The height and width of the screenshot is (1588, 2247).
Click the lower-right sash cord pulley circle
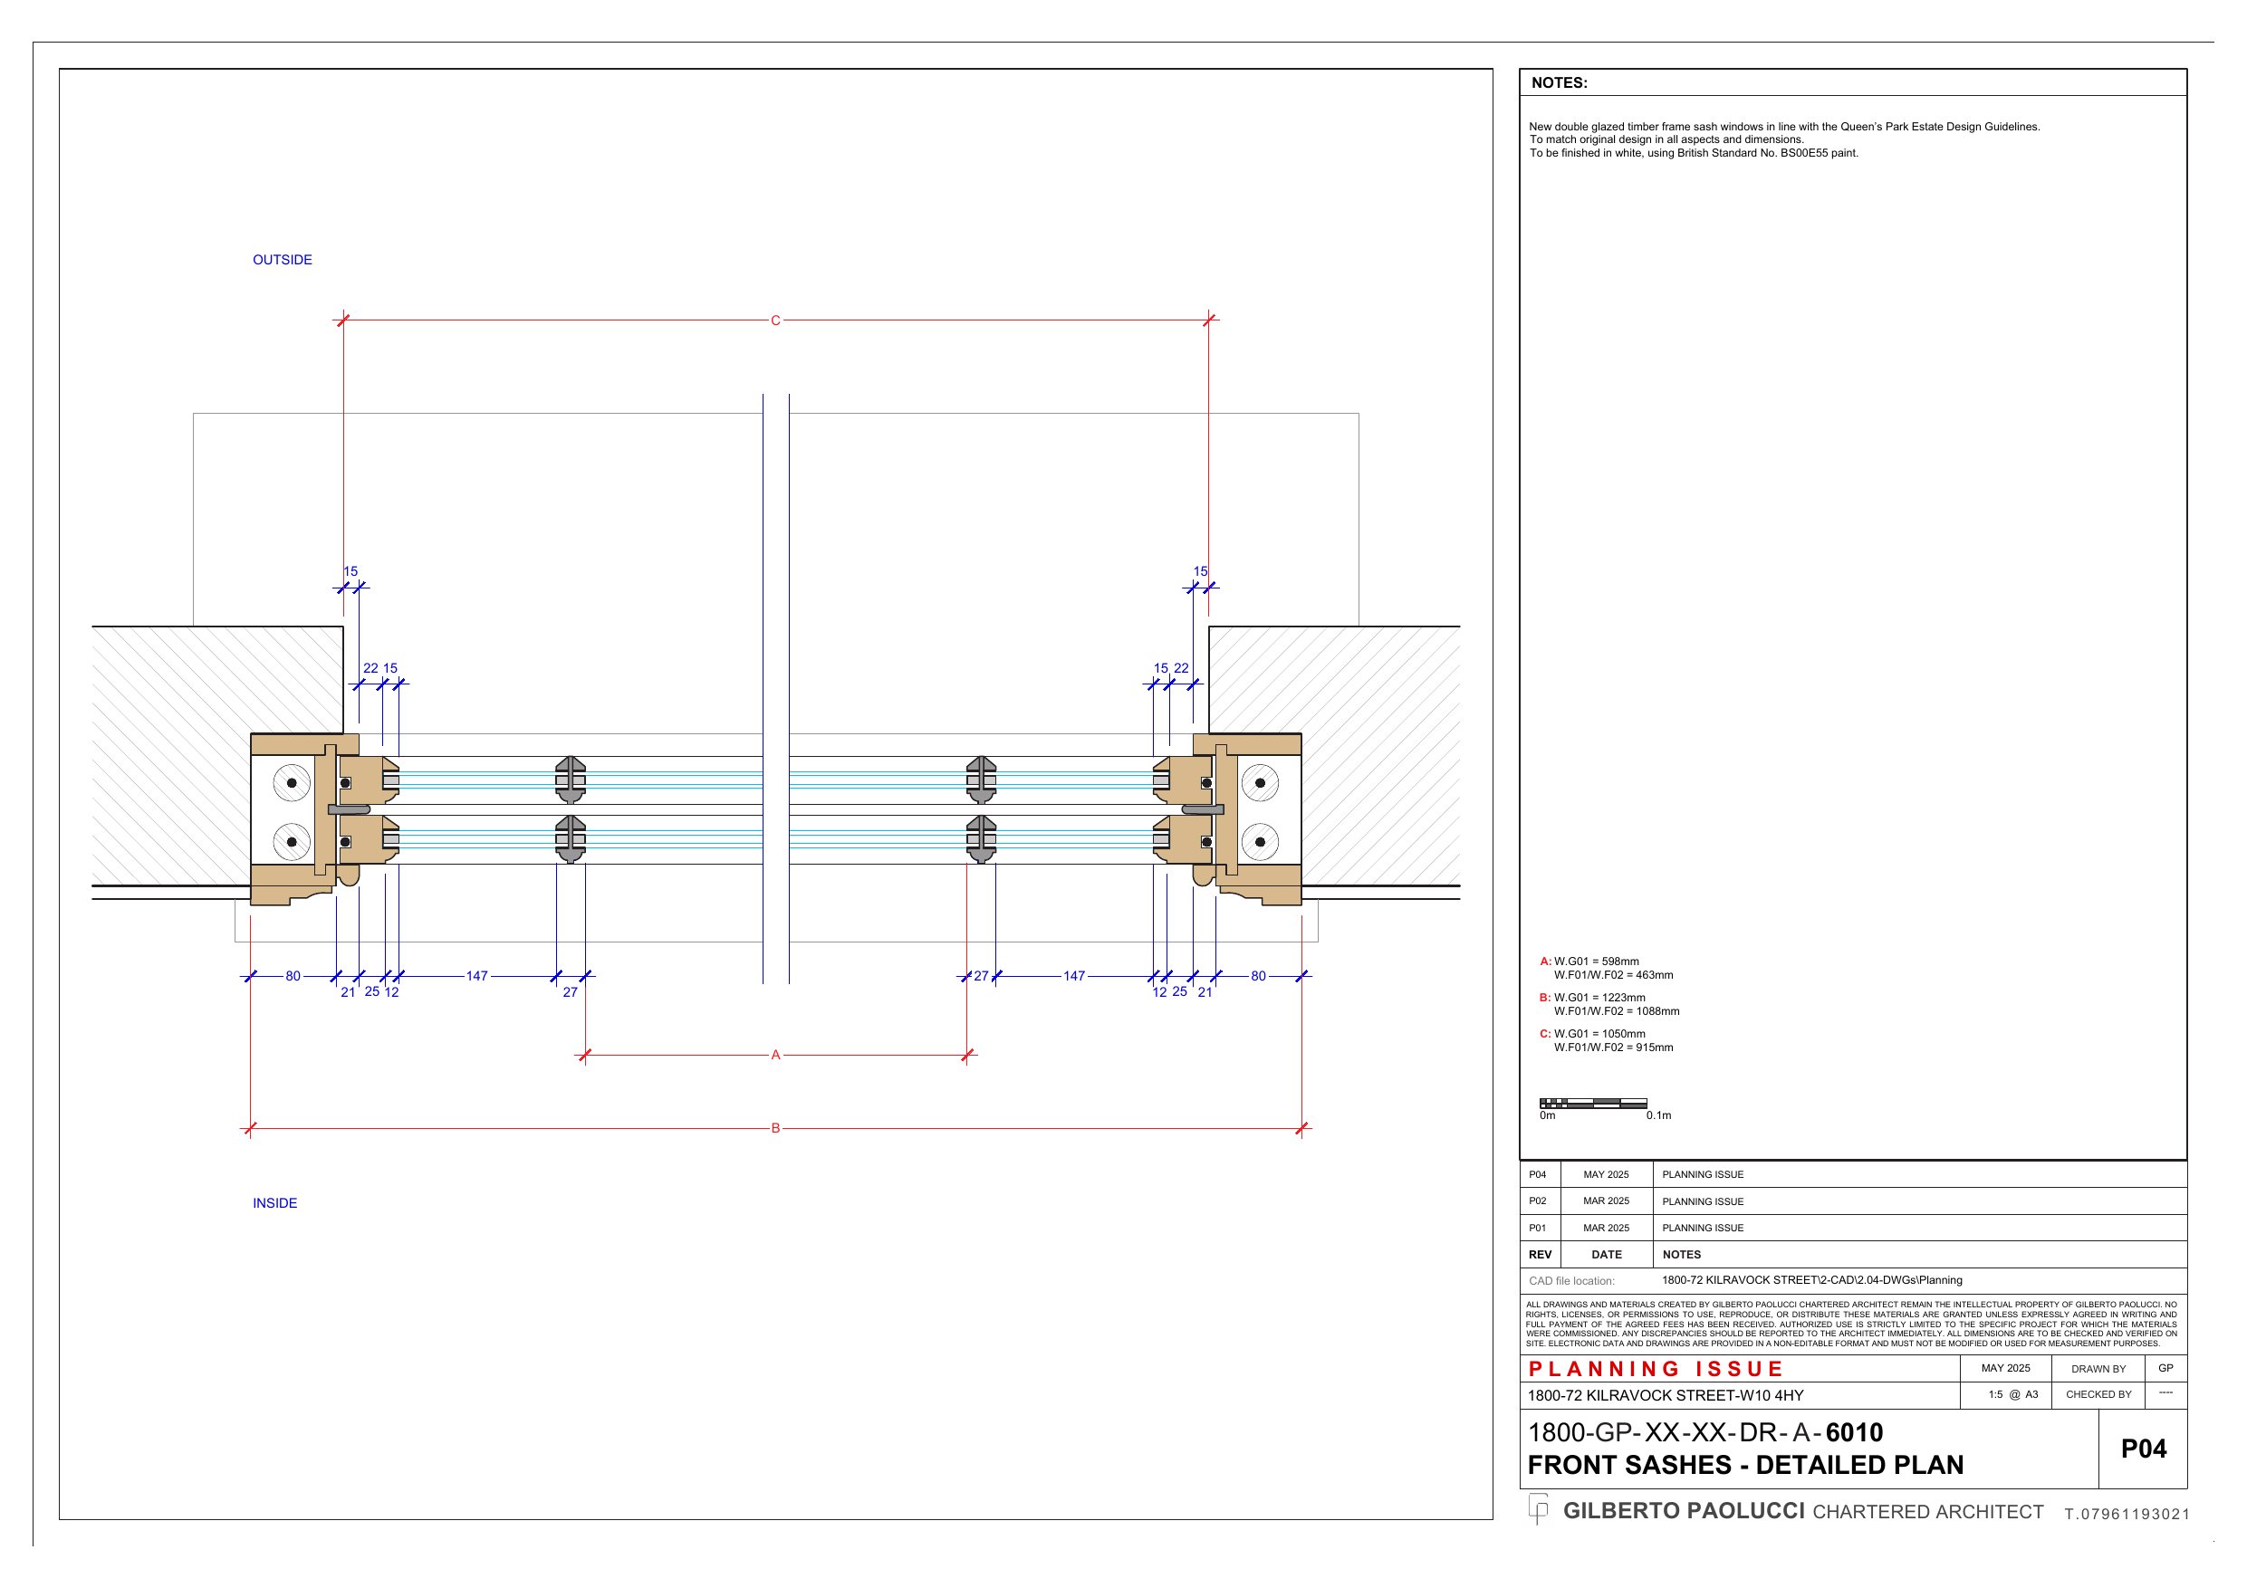pos(1260,841)
